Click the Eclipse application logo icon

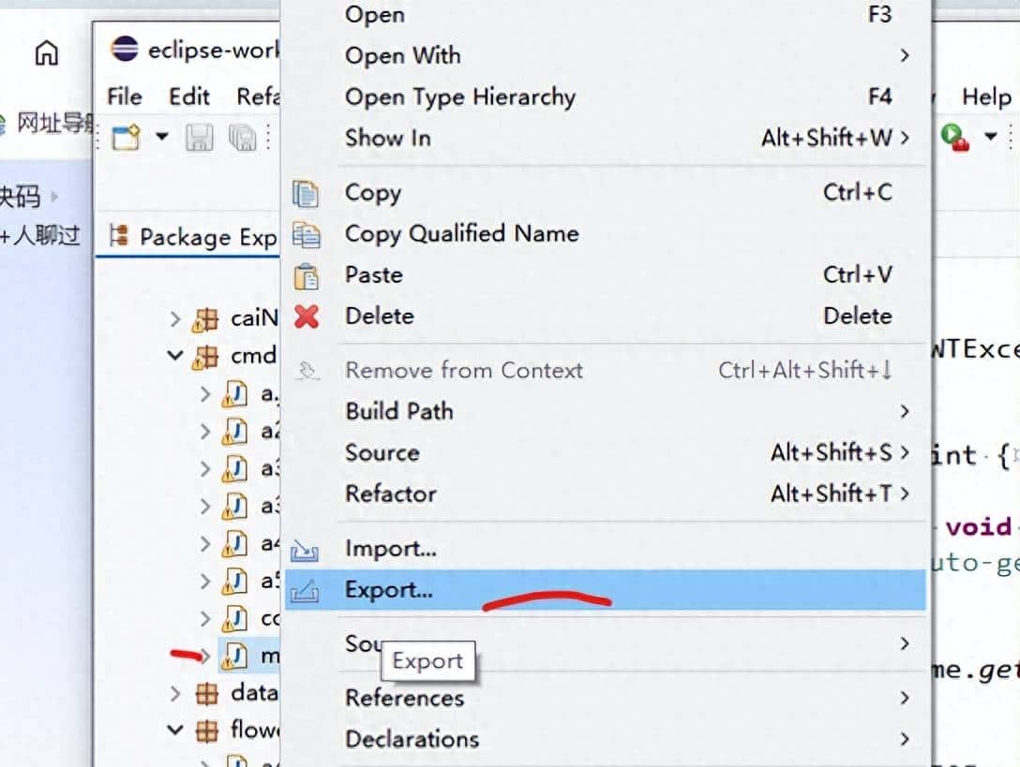pos(125,49)
